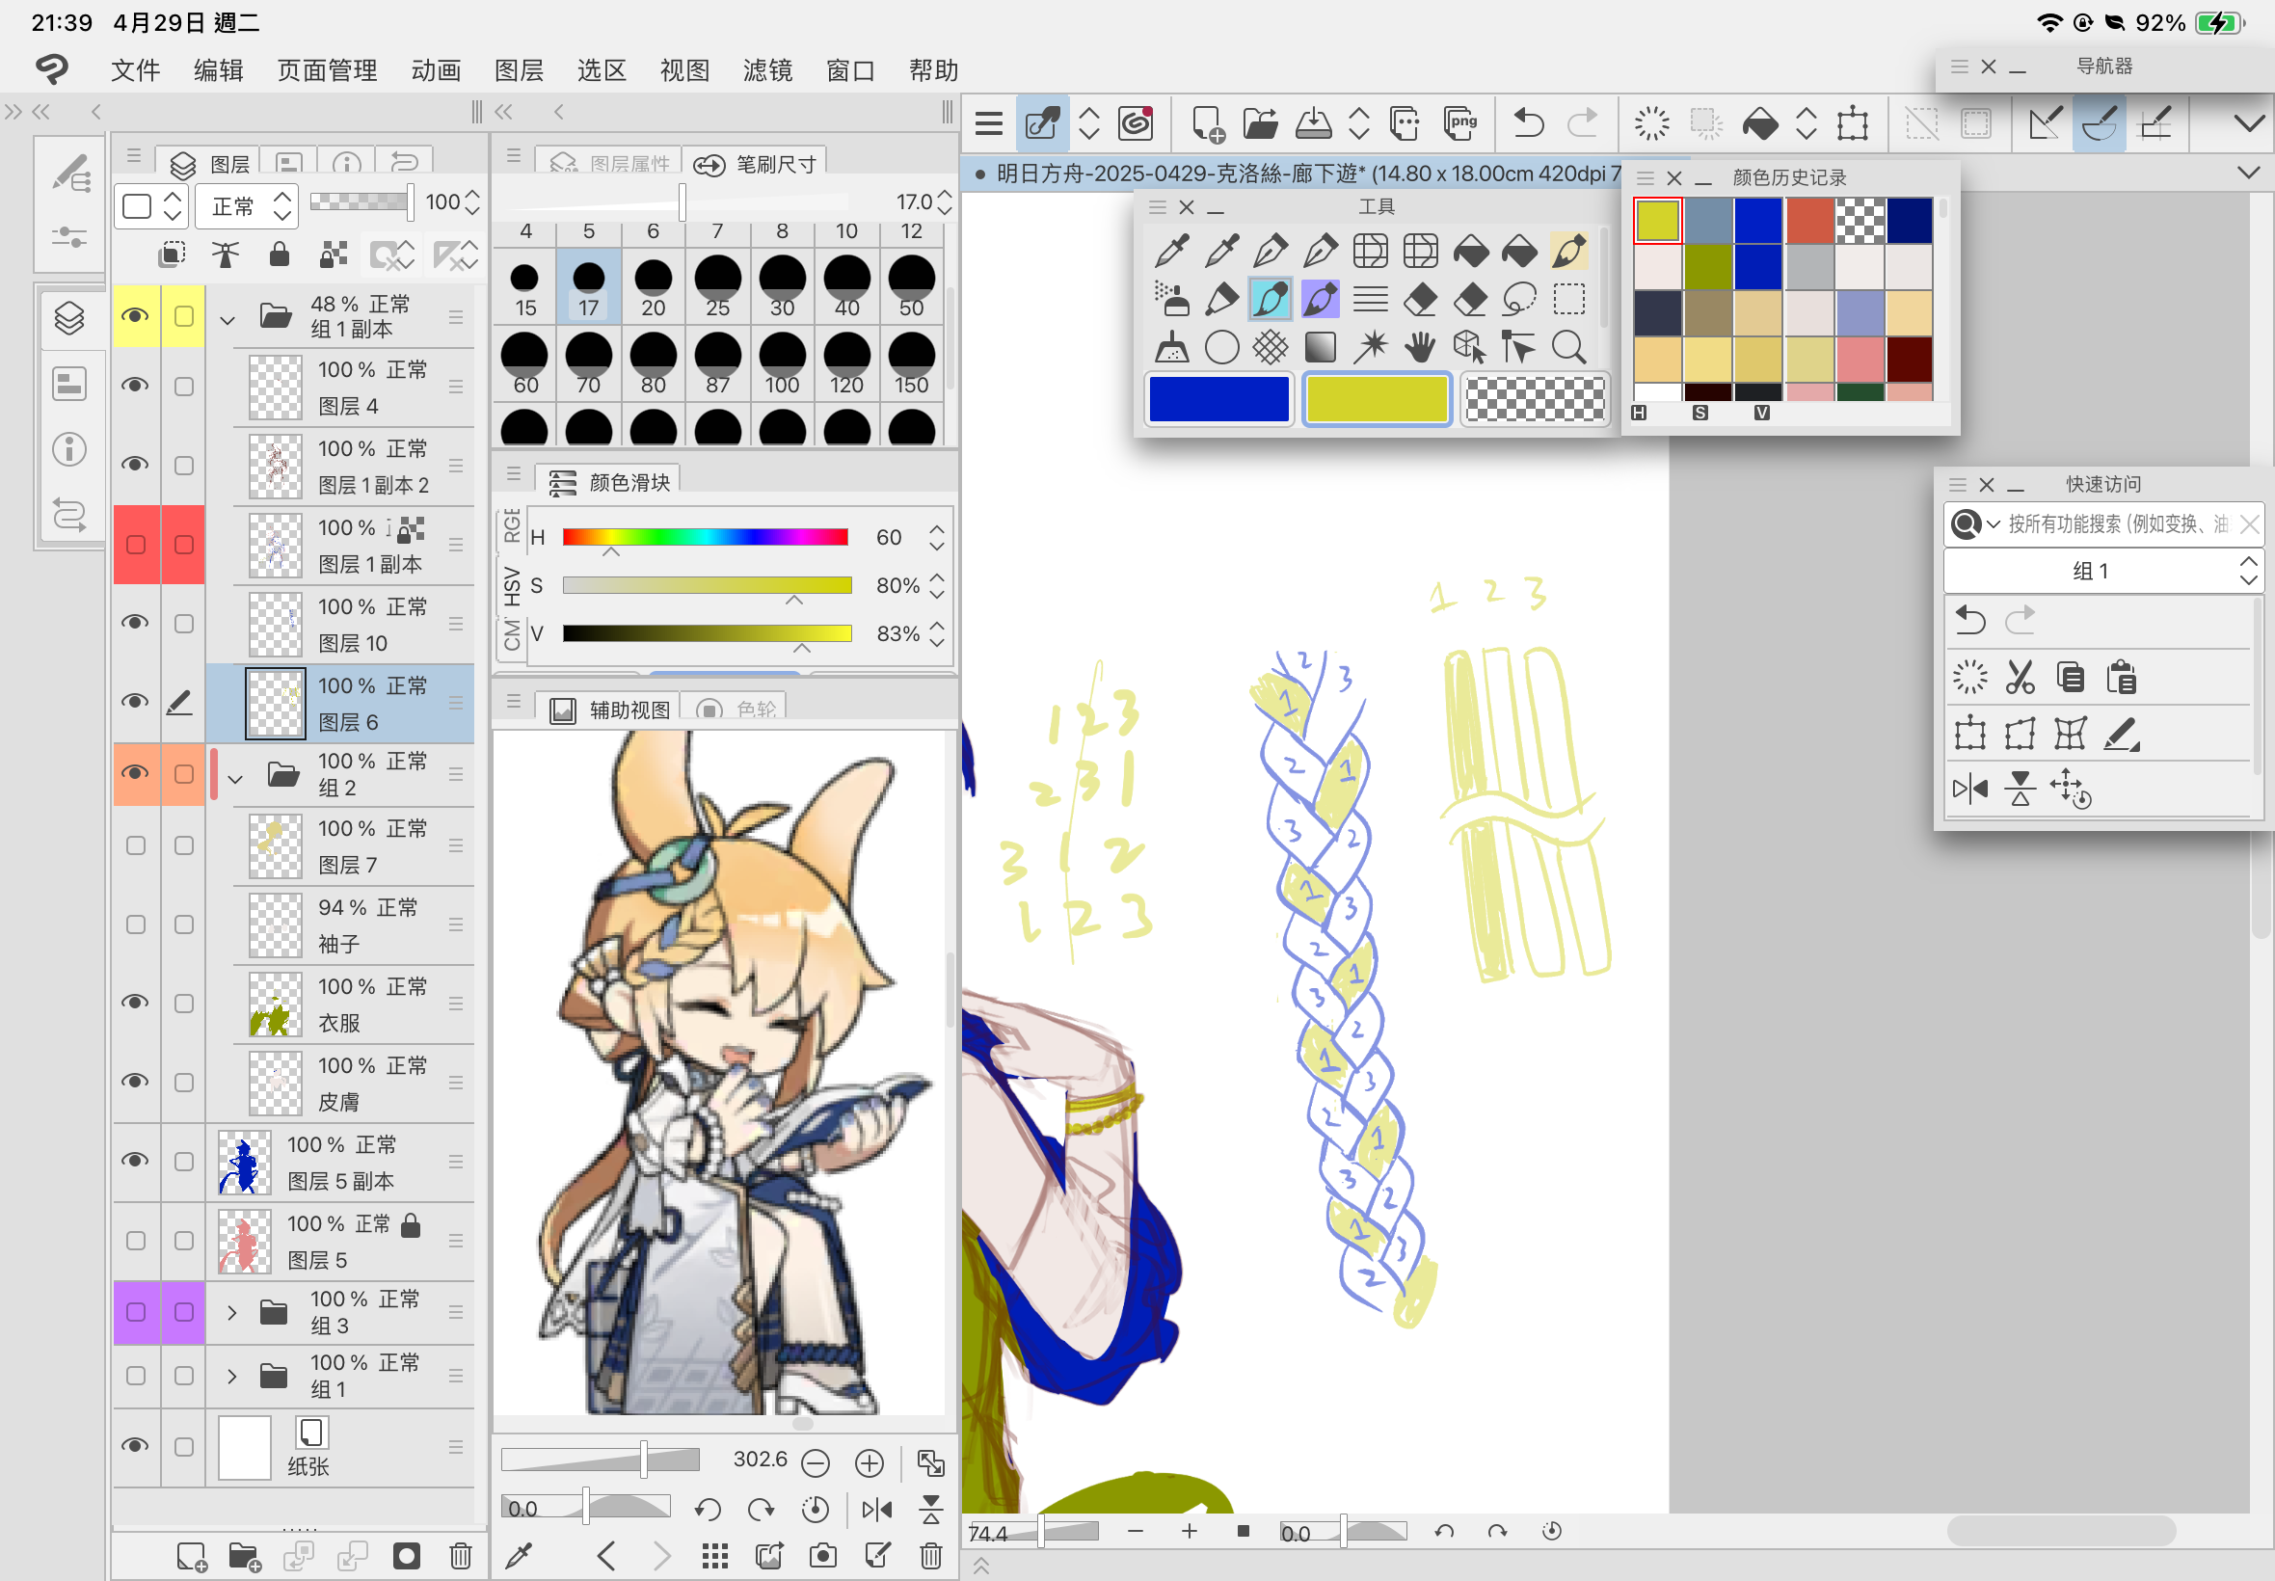Click zoom in plus on sub view
Image resolution: width=2275 pixels, height=1581 pixels.
pyautogui.click(x=869, y=1462)
